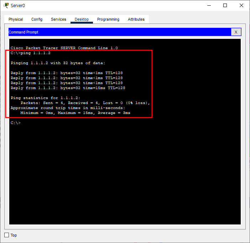Click the Server0 window title text

(18, 6)
